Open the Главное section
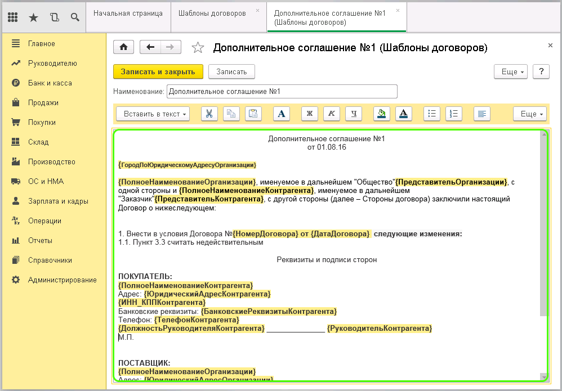This screenshot has width=562, height=391. click(x=53, y=44)
